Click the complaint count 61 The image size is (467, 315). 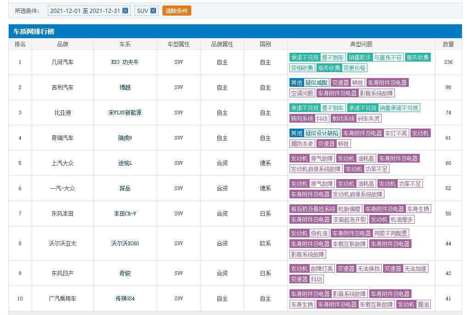(448, 138)
